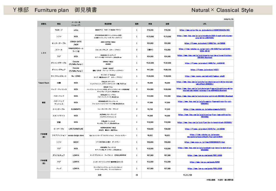Open the LOWYA desk & chair F807 link
This screenshot has width=276, height=191.
tap(205, 155)
